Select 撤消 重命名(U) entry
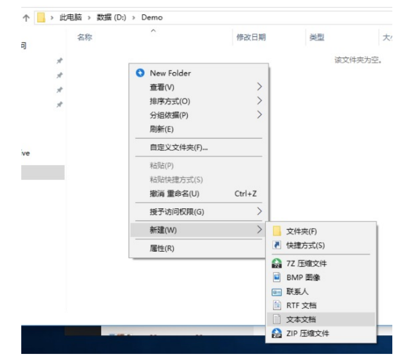Screen dimensions: 407x362 click(198, 194)
